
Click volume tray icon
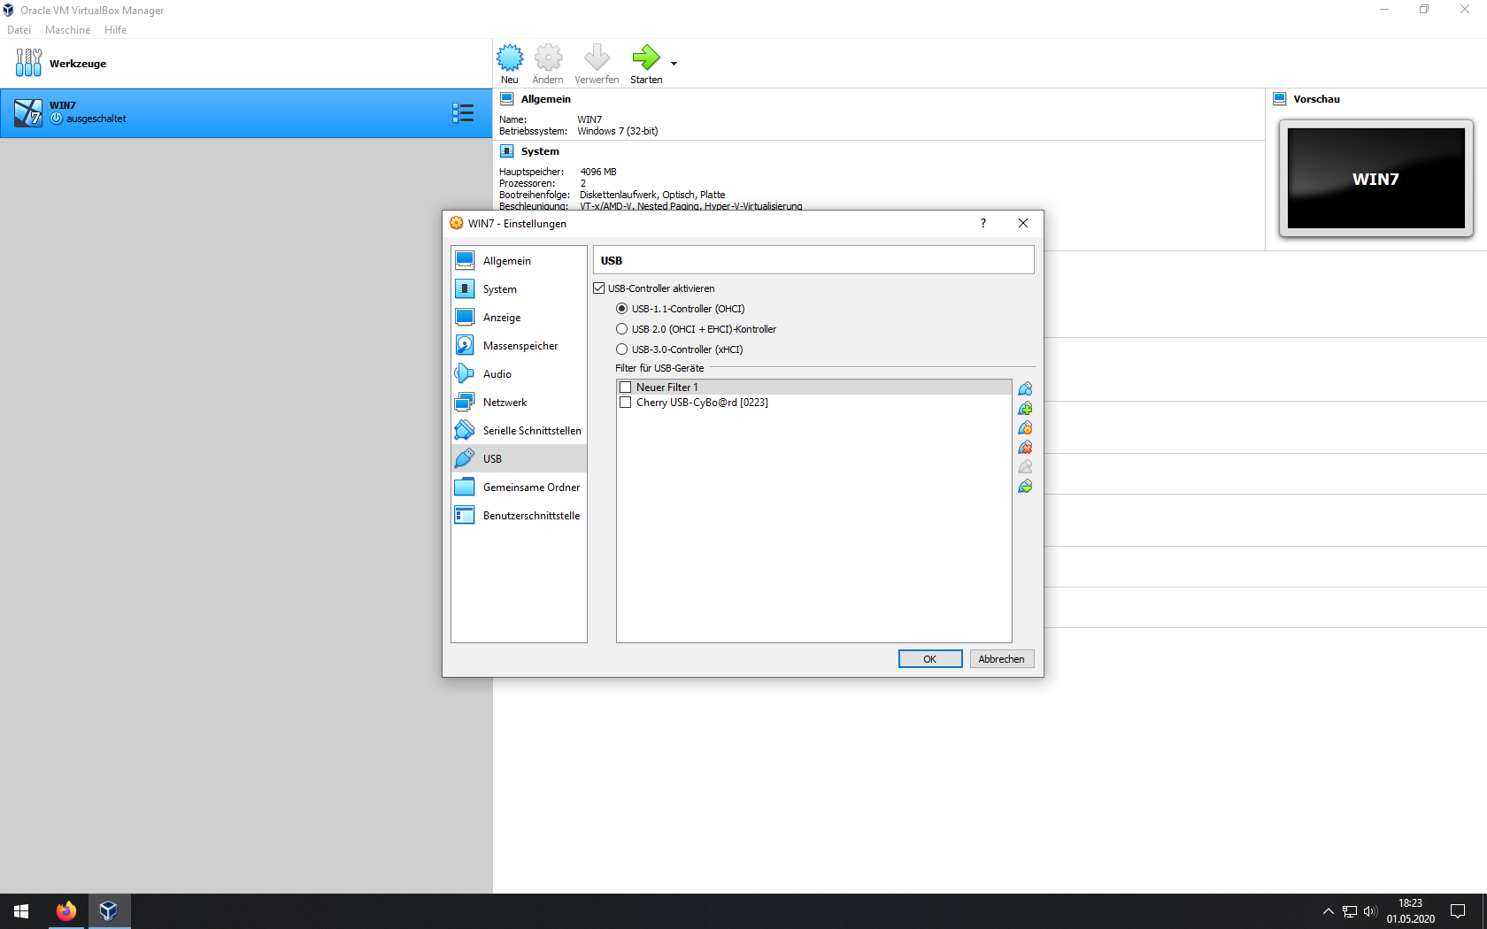point(1370,911)
